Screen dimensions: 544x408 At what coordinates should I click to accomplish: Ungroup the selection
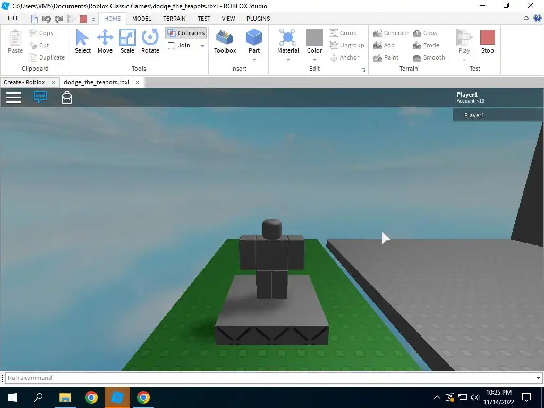coord(346,45)
